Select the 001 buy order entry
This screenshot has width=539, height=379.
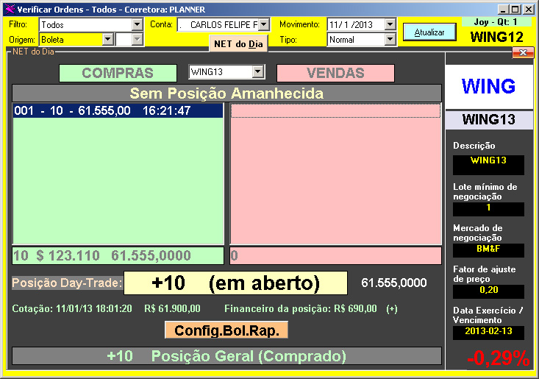118,110
